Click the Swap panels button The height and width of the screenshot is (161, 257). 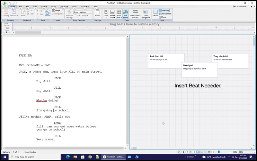click(163, 17)
